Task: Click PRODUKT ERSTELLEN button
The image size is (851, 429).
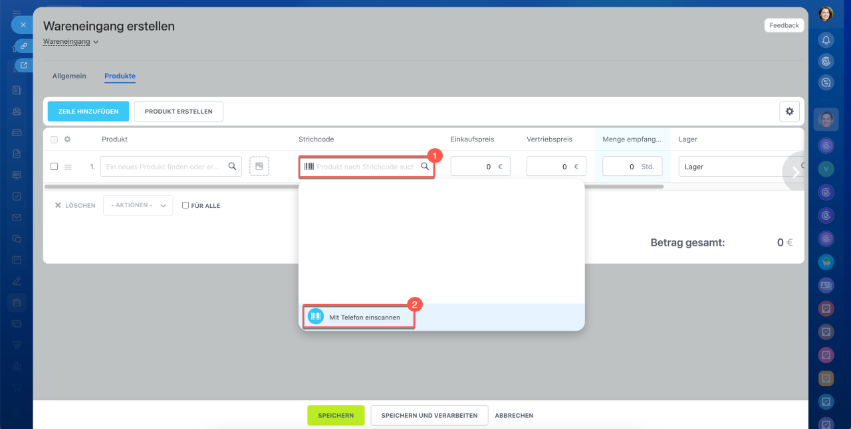Action: pyautogui.click(x=179, y=112)
